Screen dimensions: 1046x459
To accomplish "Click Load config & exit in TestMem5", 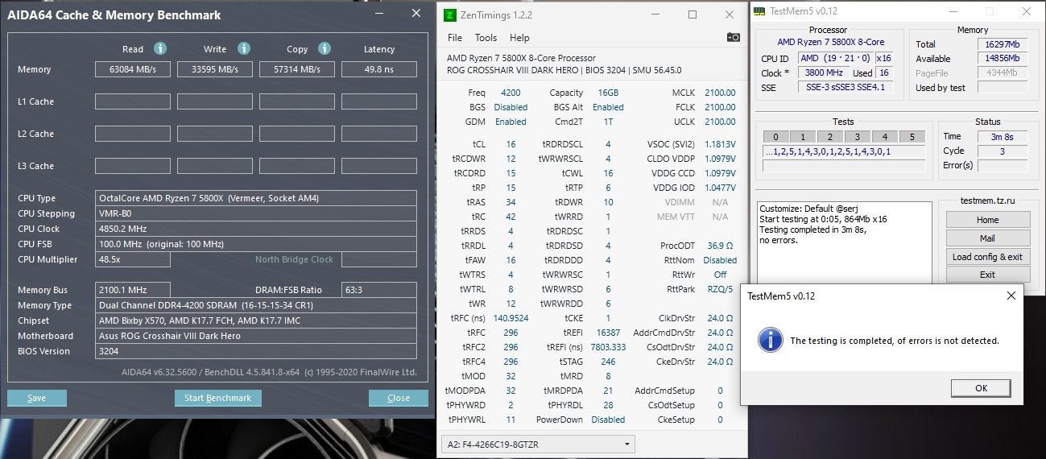I will click(987, 257).
